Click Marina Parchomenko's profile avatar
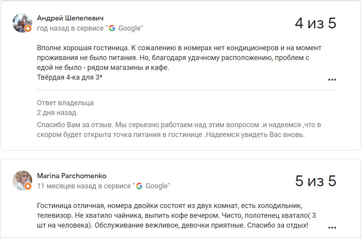The height and width of the screenshot is (239, 362). point(22,180)
